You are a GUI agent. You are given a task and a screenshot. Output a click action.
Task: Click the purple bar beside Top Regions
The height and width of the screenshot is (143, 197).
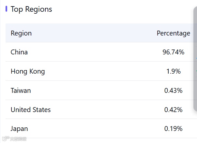click(6, 9)
